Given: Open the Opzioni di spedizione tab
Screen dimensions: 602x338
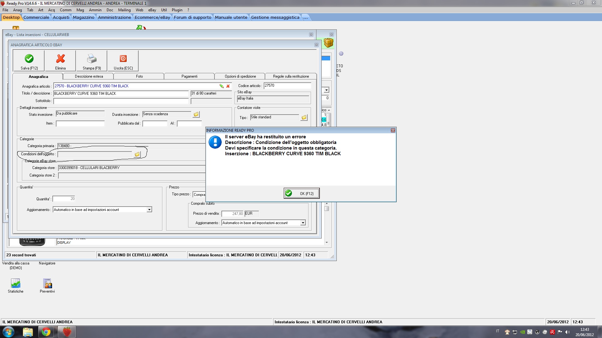Looking at the screenshot, I should (x=240, y=76).
